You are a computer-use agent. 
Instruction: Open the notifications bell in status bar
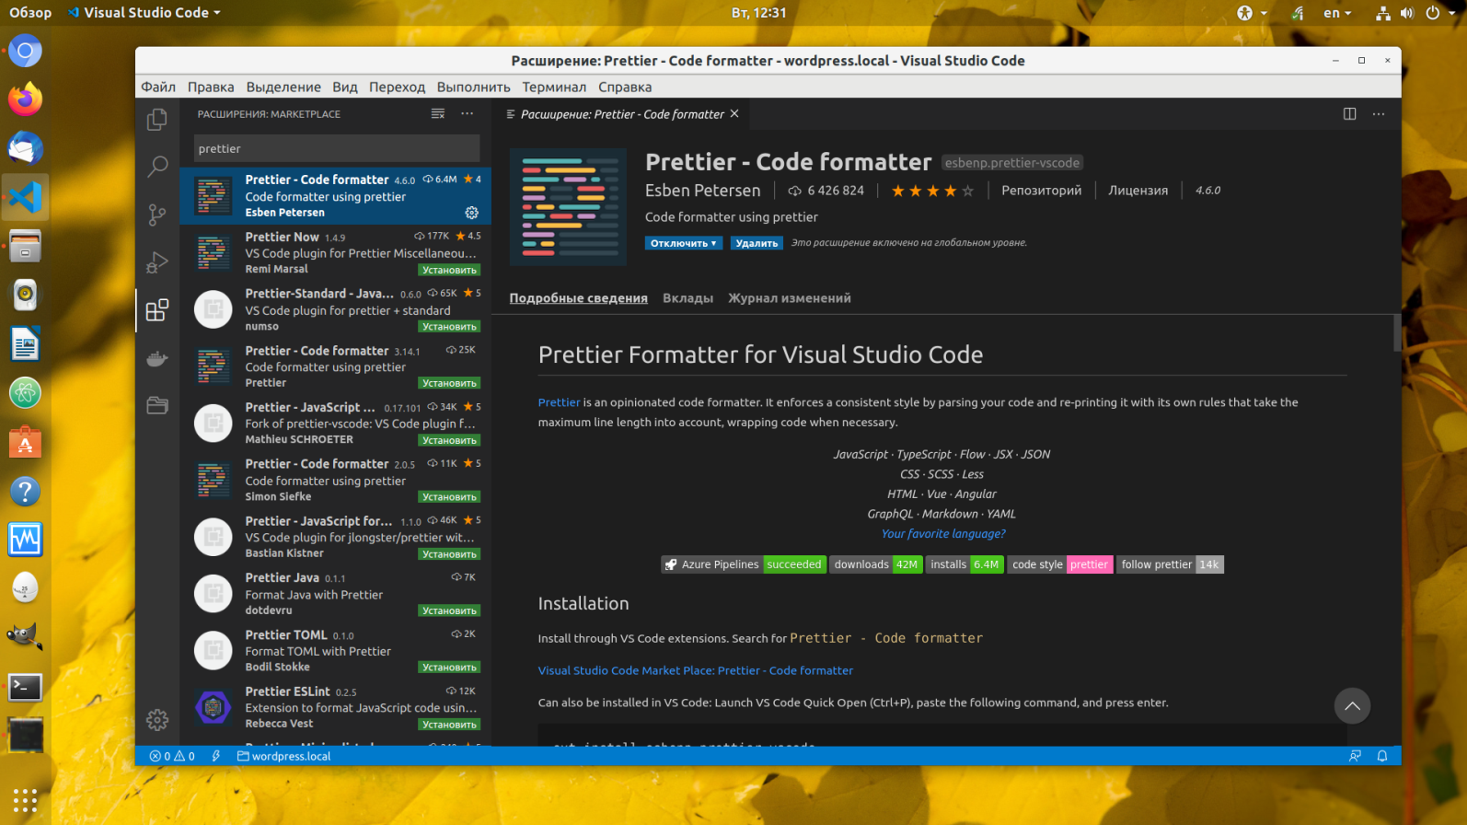pos(1381,756)
